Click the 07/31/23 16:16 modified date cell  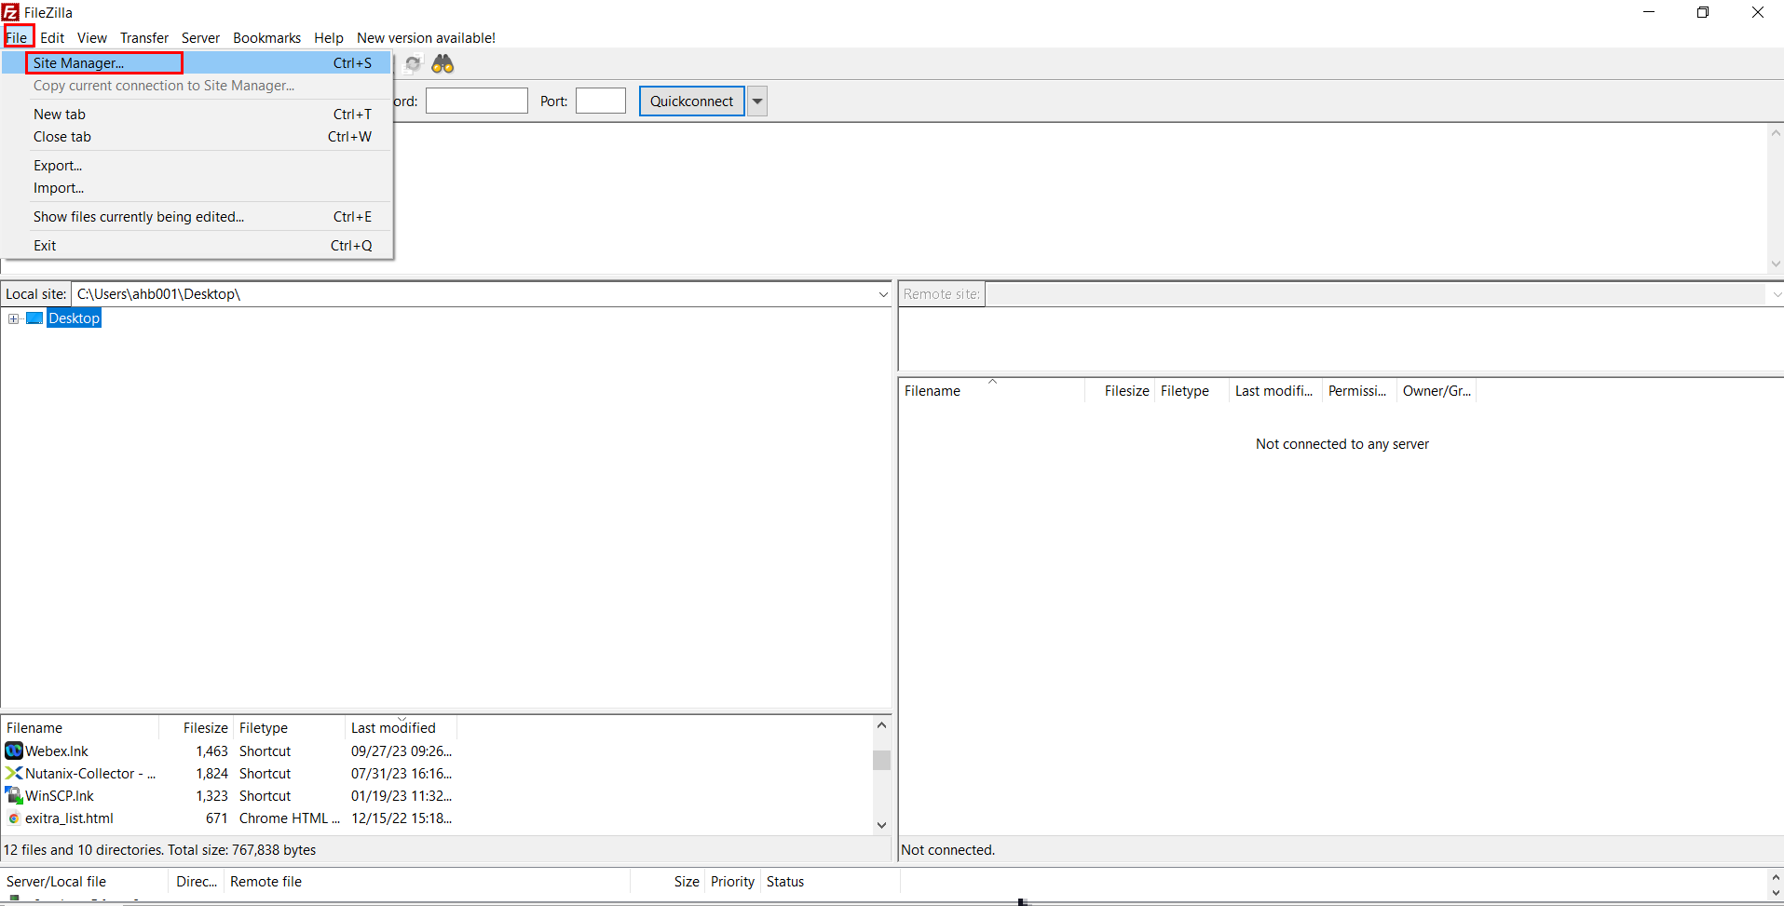(401, 773)
